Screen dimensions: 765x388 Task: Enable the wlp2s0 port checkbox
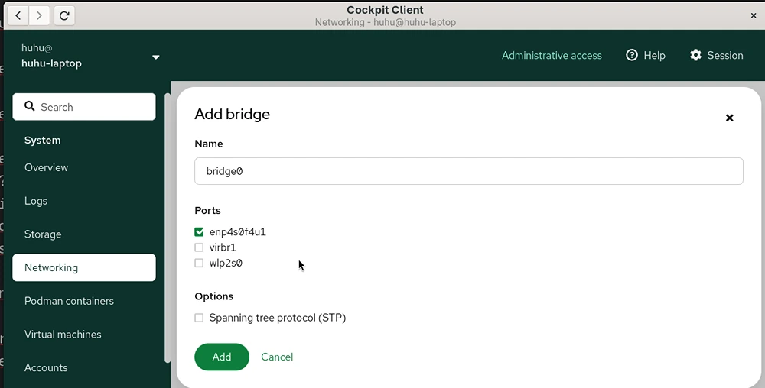(199, 263)
